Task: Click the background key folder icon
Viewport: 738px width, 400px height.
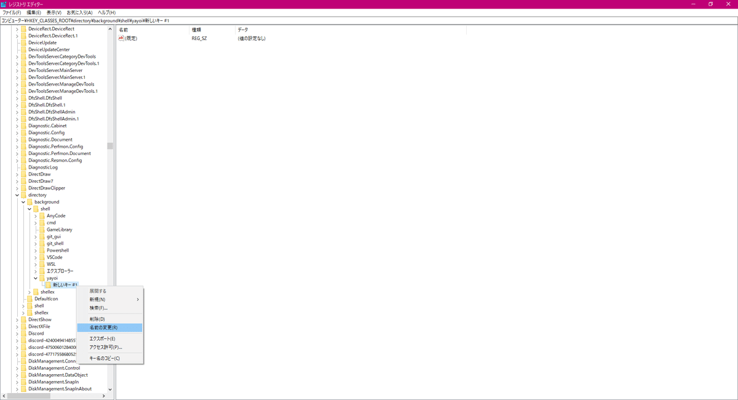Action: coord(30,202)
